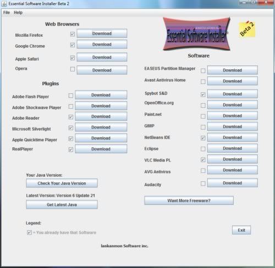Click 'lankanmon Software inc.' footer text
This screenshot has height=268, width=275.
coord(124,246)
